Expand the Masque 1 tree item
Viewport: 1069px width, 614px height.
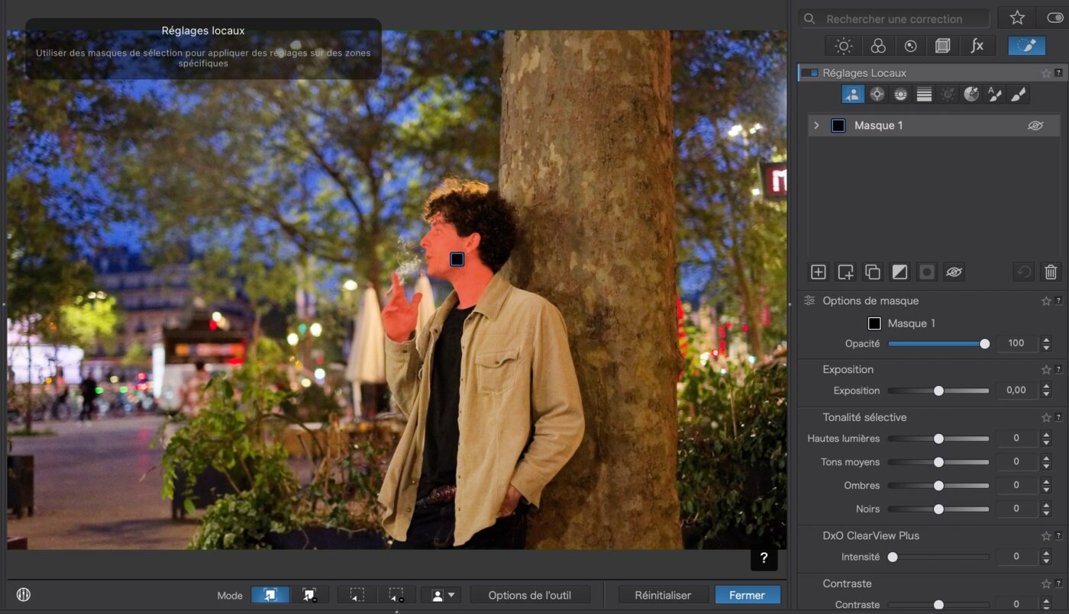point(816,126)
